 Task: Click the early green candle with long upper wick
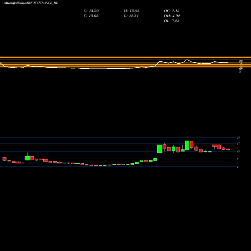click(27, 158)
